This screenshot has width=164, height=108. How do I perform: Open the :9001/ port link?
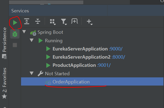coord(104,65)
